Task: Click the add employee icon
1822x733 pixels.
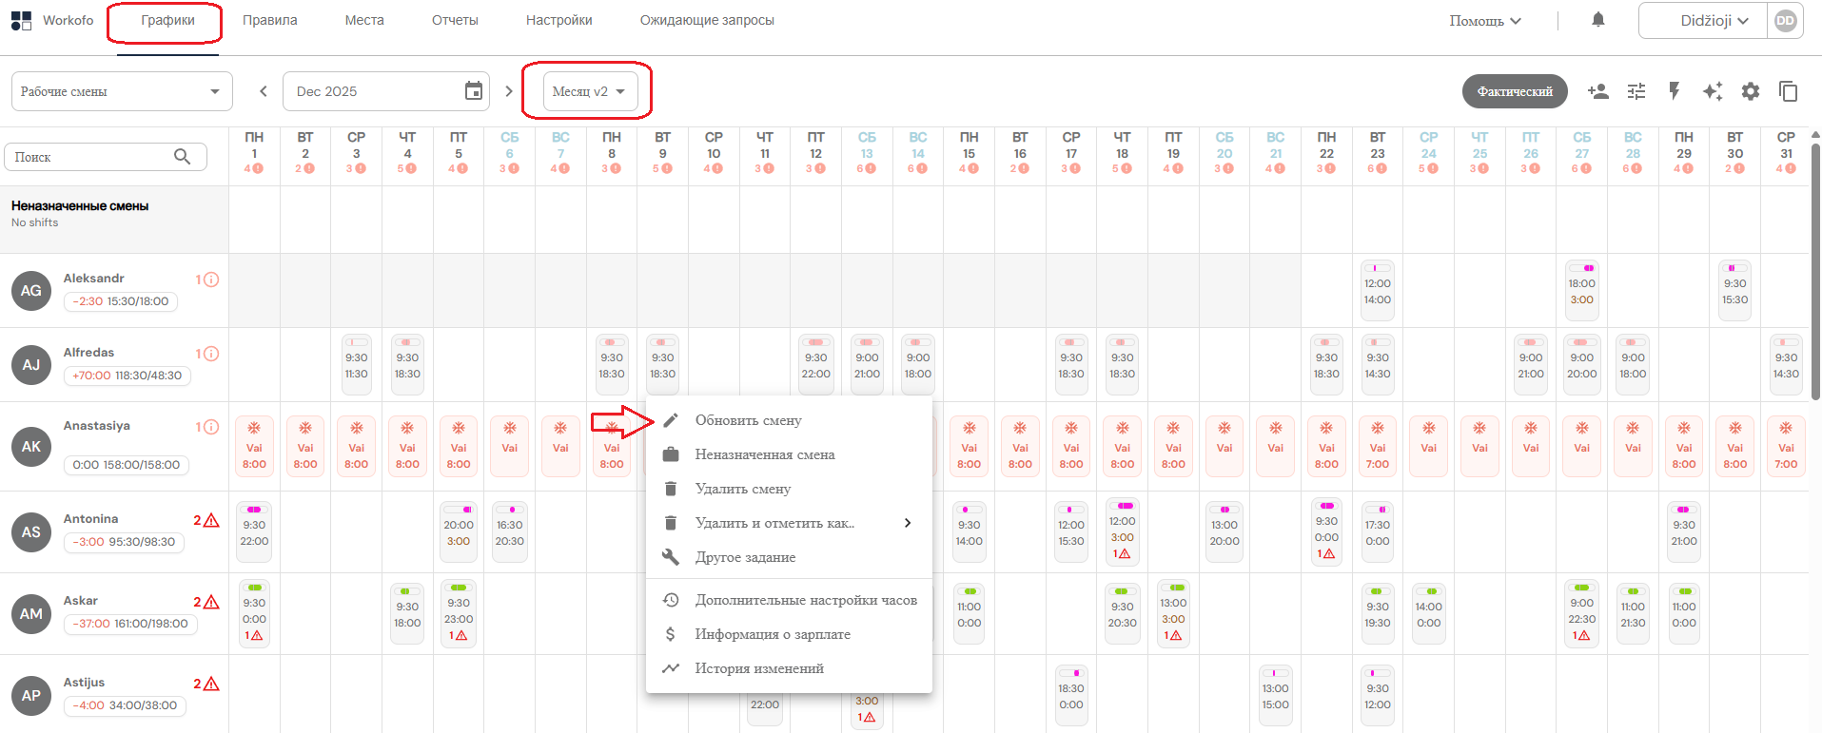Action: [1598, 91]
